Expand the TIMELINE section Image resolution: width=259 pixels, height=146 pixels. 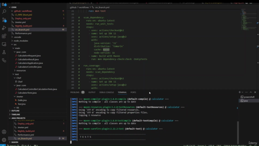click(x=15, y=114)
